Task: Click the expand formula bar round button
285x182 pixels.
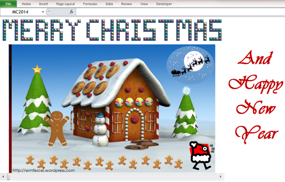Action: [x=49, y=12]
